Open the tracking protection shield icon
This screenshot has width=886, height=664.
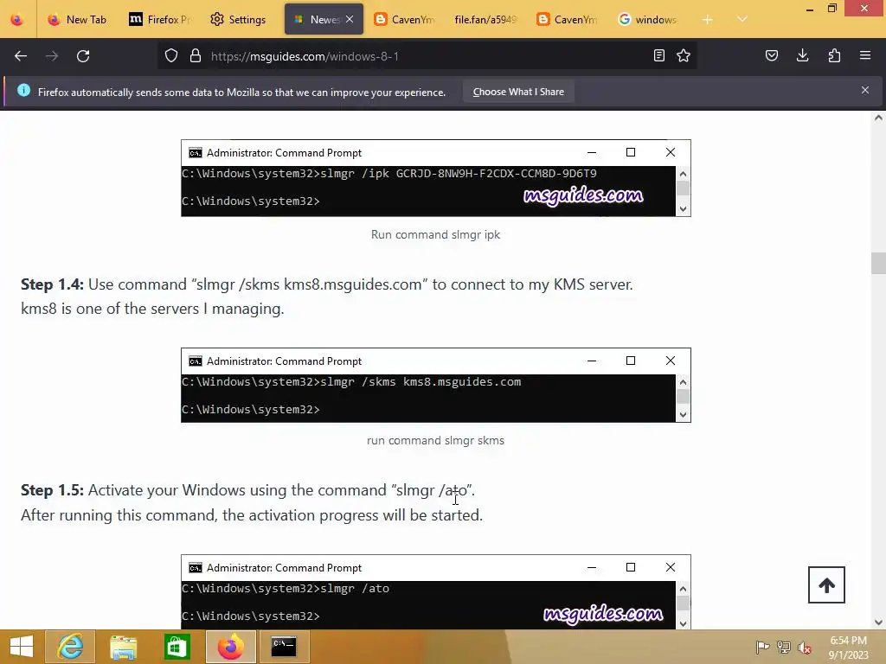171,56
